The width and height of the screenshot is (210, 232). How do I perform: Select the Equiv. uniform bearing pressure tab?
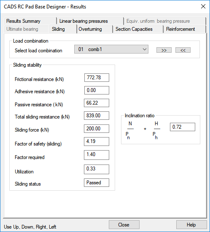point(165,21)
